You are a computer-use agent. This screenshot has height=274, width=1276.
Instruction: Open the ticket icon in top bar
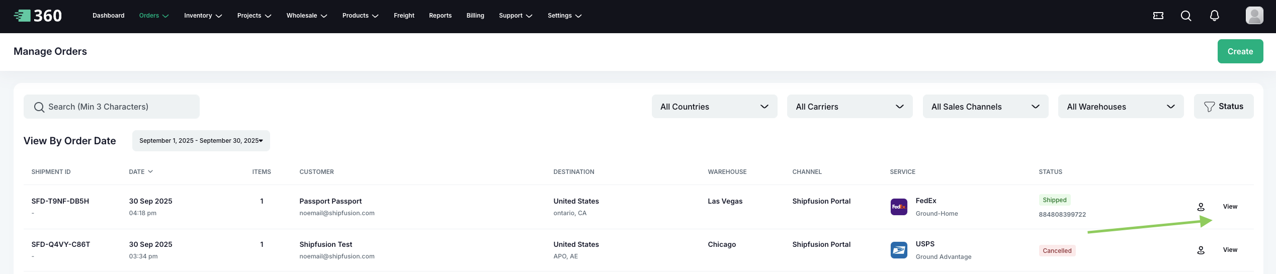point(1158,16)
